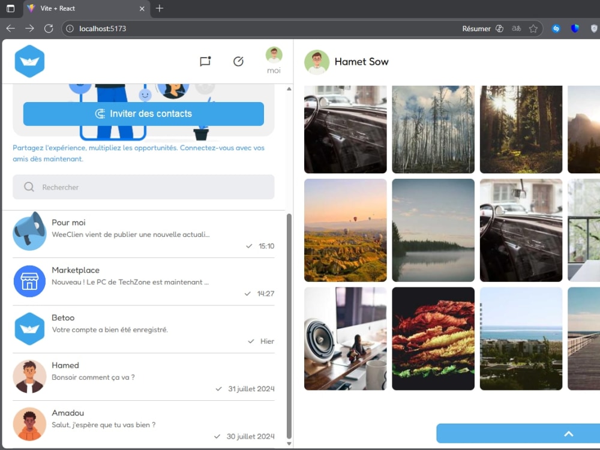Click the Marketplace store icon
The width and height of the screenshot is (600, 450).
tap(29, 281)
